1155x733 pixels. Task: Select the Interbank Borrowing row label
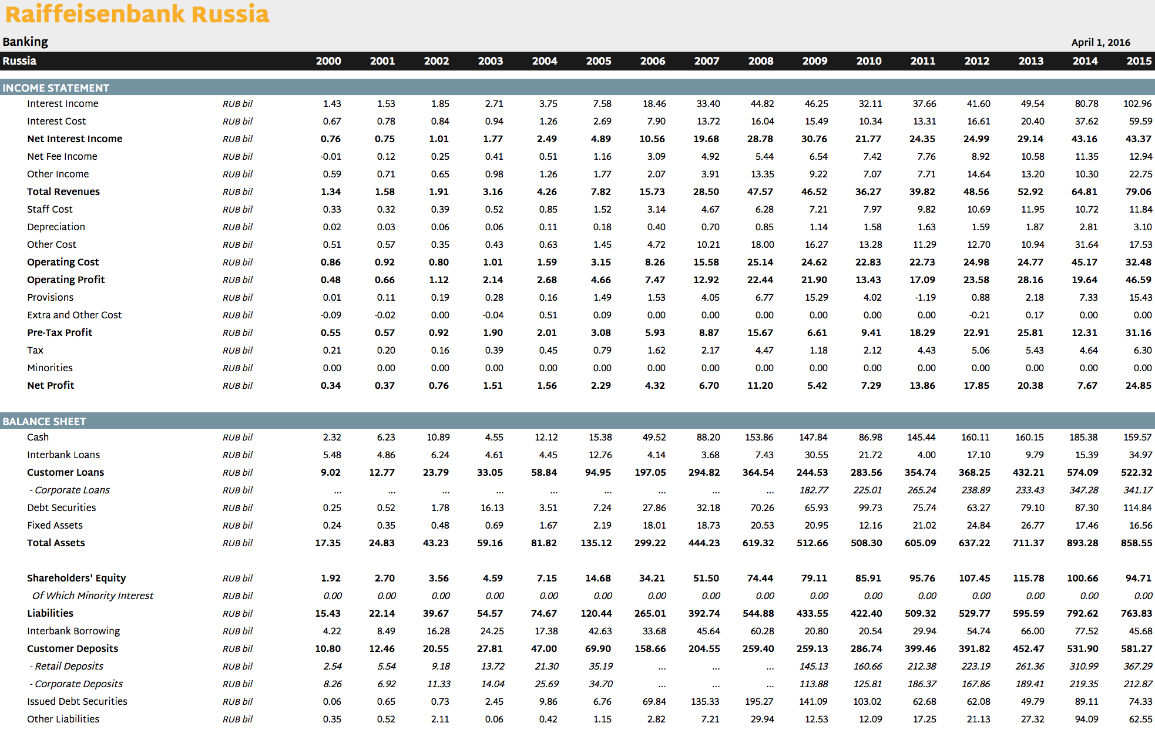click(x=73, y=631)
